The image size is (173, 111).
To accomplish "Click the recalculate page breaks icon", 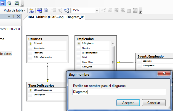I will click(46, 10).
